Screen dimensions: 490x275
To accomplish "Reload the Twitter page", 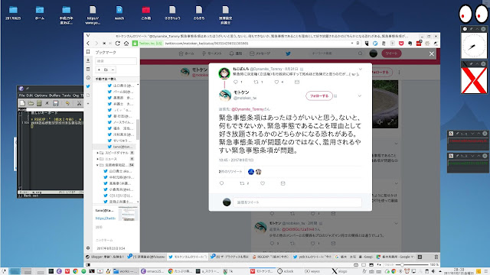I will (x=117, y=44).
